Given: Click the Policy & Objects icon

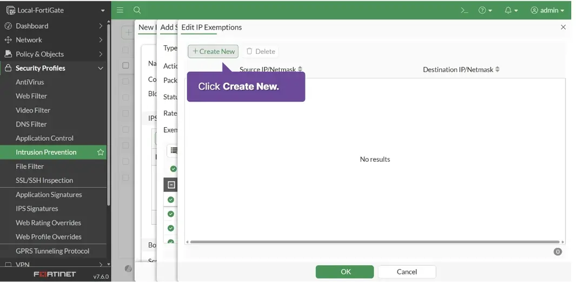Looking at the screenshot, I should click(x=8, y=54).
